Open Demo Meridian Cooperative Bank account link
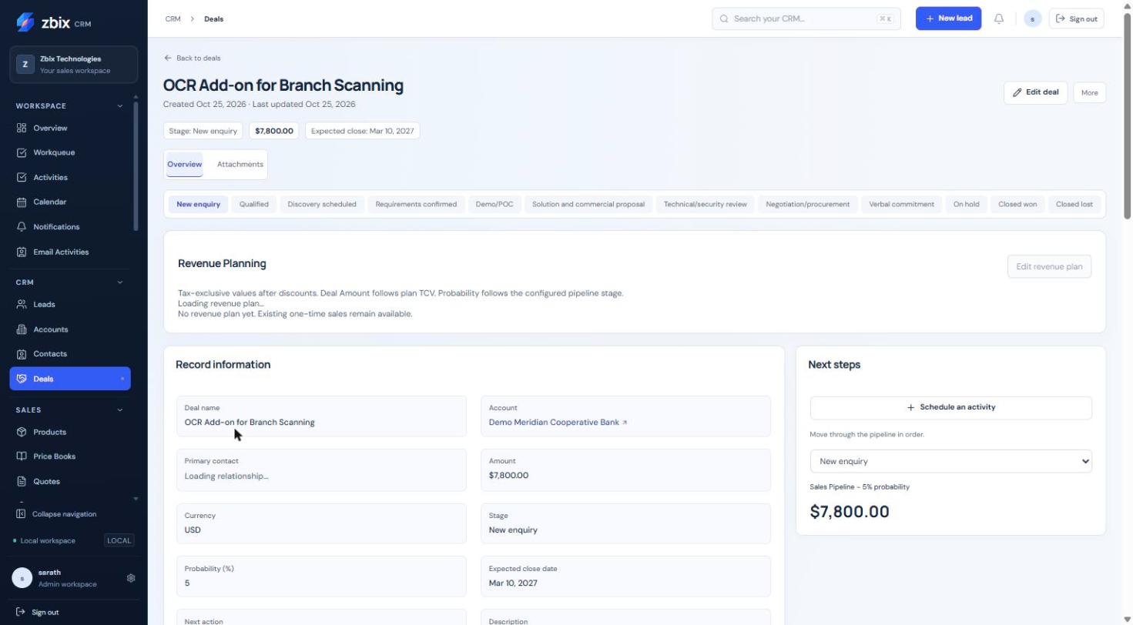The height and width of the screenshot is (625, 1133). 558,423
